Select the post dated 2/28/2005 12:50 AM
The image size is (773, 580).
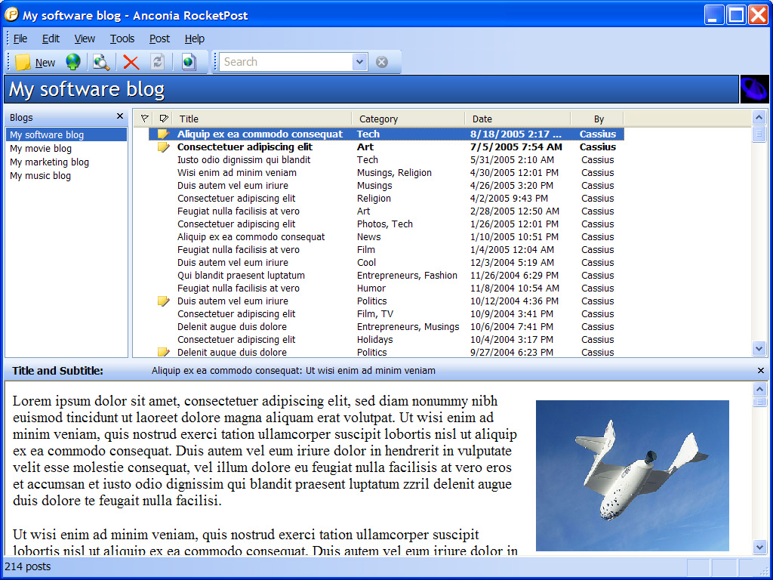tap(386, 211)
